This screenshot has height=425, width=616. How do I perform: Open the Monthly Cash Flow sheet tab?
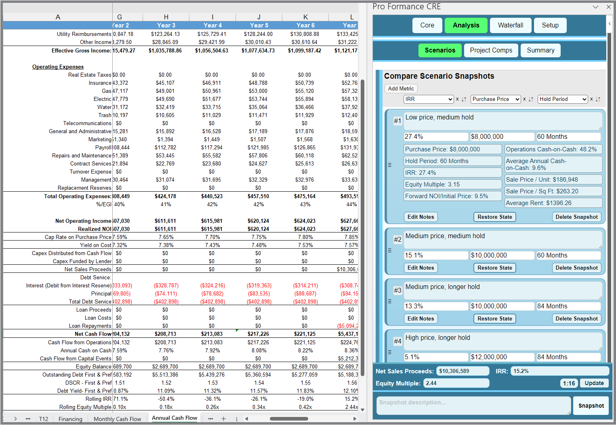(118, 419)
